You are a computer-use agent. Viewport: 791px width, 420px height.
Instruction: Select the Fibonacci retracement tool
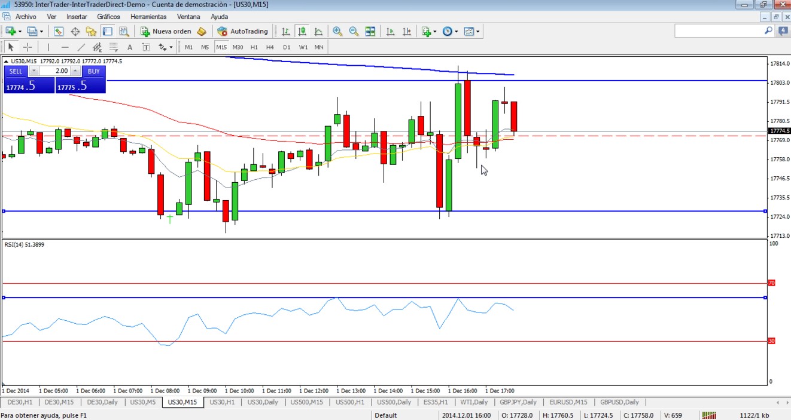click(x=113, y=47)
